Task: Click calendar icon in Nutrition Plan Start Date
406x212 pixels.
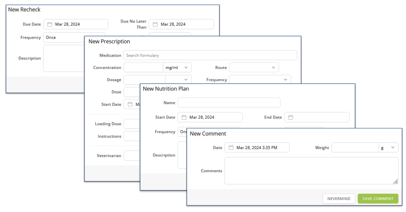Action: [x=184, y=117]
